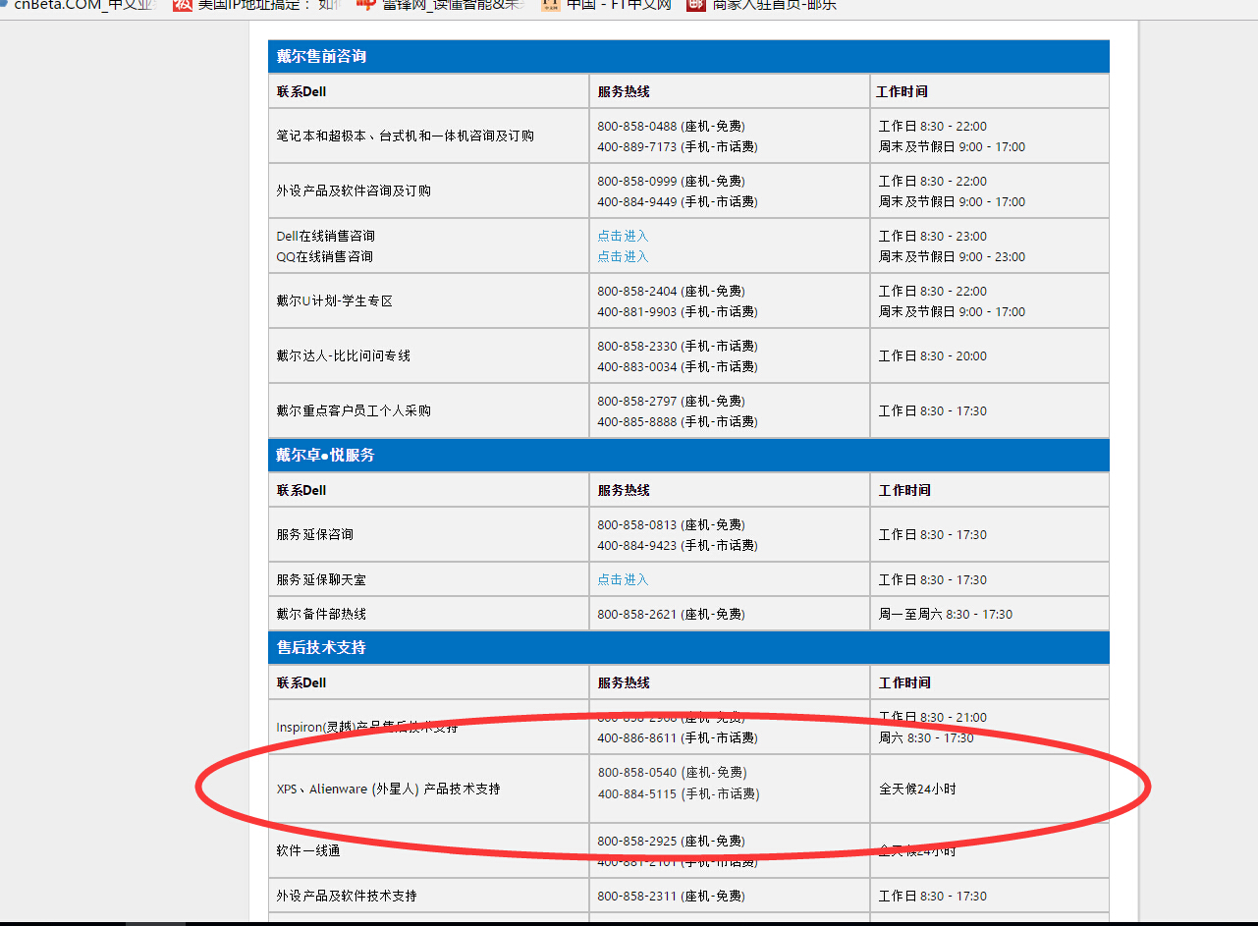Click phone number 800-858-0813

pyautogui.click(x=637, y=524)
